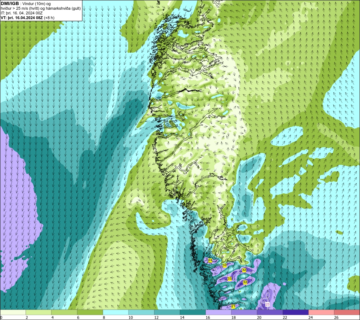360x320 pixels.
Task: Select the 6–8 m/s olive green swatch
Action: [x=90, y=312]
